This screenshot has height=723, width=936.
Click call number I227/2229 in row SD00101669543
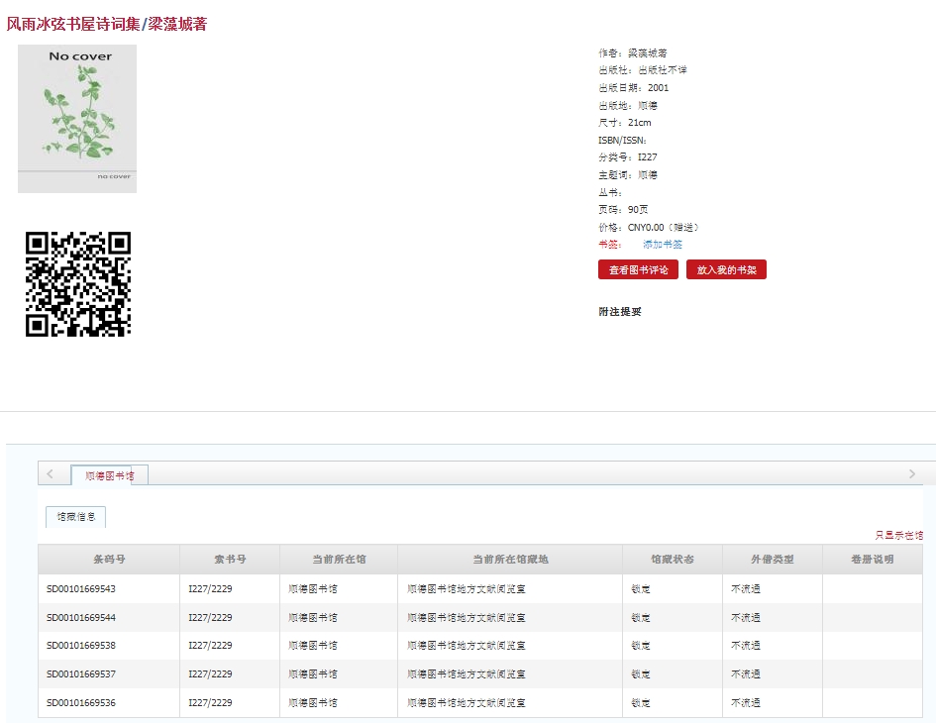tap(210, 588)
